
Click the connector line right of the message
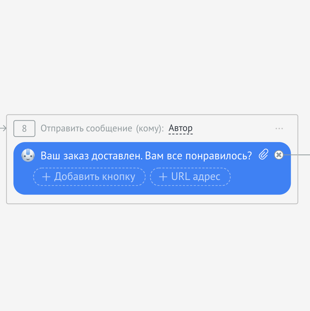298,155
